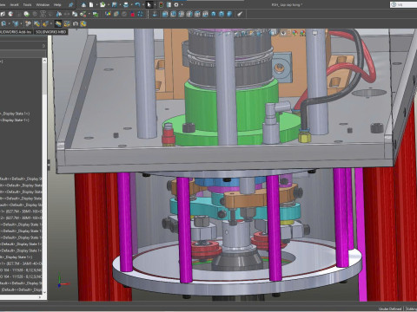417x312 pixels.
Task: Click the red square icon in second toolbar
Action: click(x=133, y=14)
